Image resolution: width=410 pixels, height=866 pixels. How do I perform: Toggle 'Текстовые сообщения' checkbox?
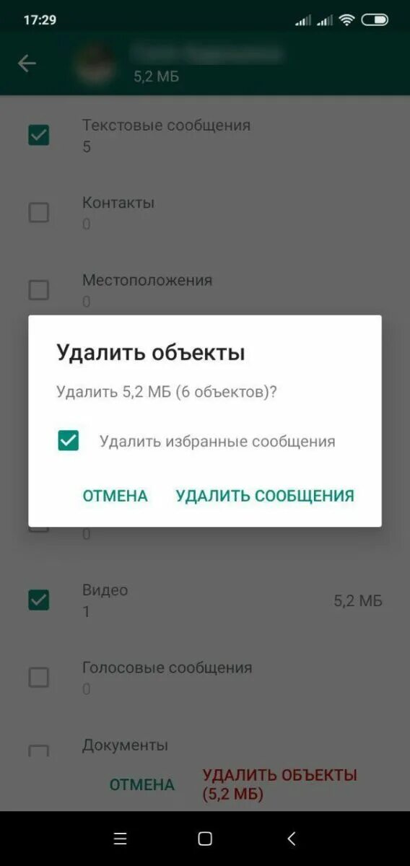(x=38, y=135)
